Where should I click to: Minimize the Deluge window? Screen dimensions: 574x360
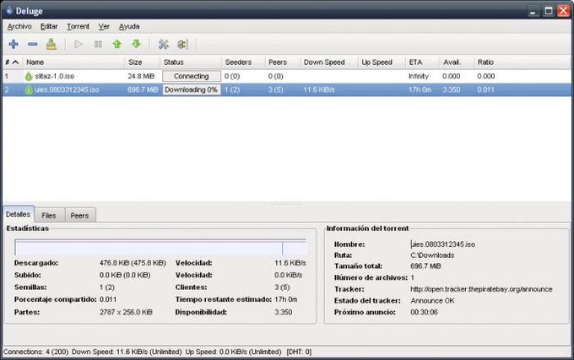(x=533, y=11)
